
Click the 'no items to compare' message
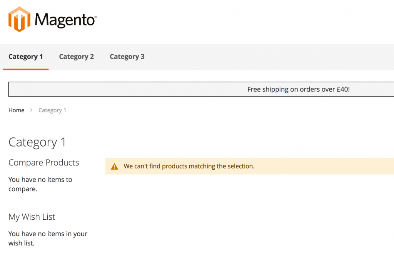click(40, 184)
